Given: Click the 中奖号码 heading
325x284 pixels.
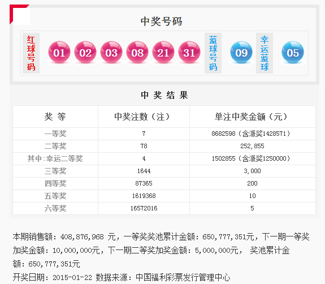Looking at the screenshot, I should (161, 21).
